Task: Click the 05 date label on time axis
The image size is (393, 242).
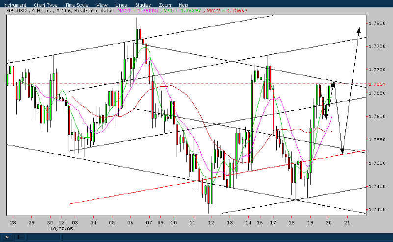Action: point(112,222)
